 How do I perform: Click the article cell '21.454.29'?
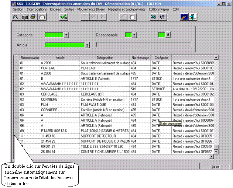click(60, 141)
